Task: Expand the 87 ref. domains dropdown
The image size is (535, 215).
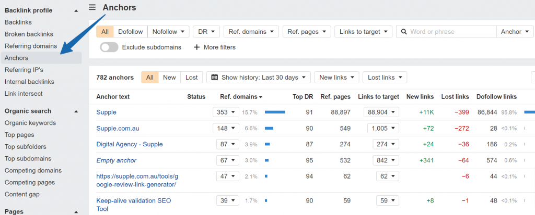Action: click(x=228, y=144)
